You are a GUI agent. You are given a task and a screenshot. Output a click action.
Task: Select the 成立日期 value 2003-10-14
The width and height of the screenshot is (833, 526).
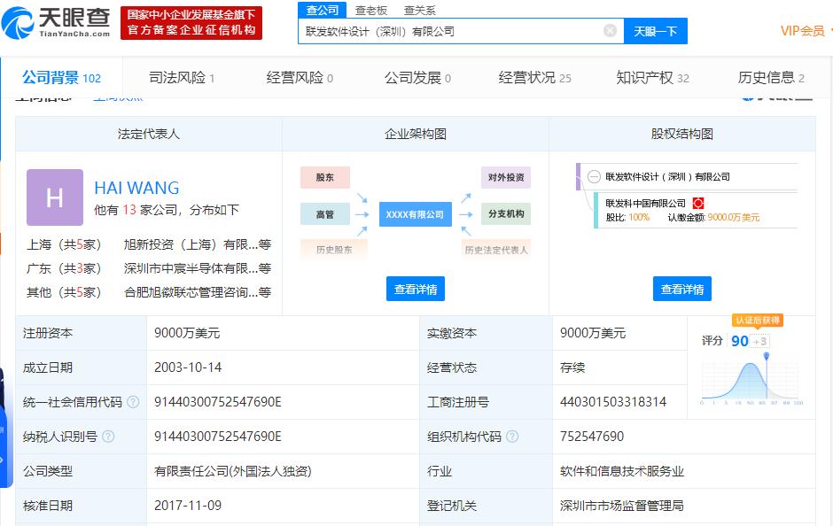tap(188, 367)
